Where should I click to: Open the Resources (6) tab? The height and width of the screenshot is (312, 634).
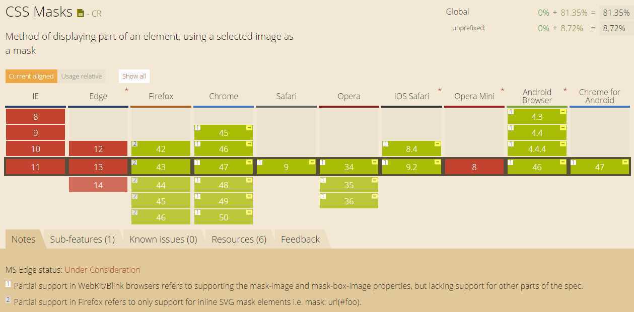coord(239,240)
